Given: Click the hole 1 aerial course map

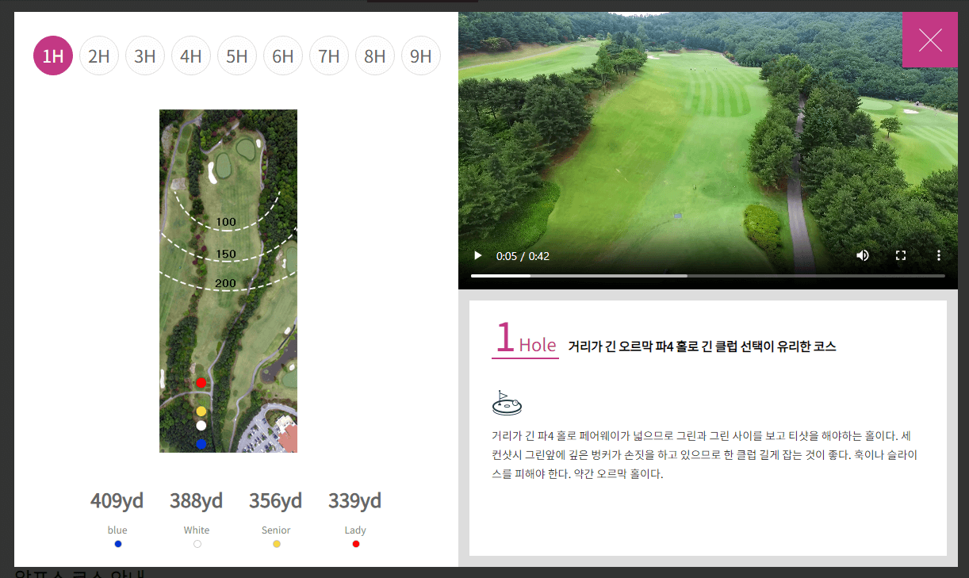Looking at the screenshot, I should click(228, 281).
